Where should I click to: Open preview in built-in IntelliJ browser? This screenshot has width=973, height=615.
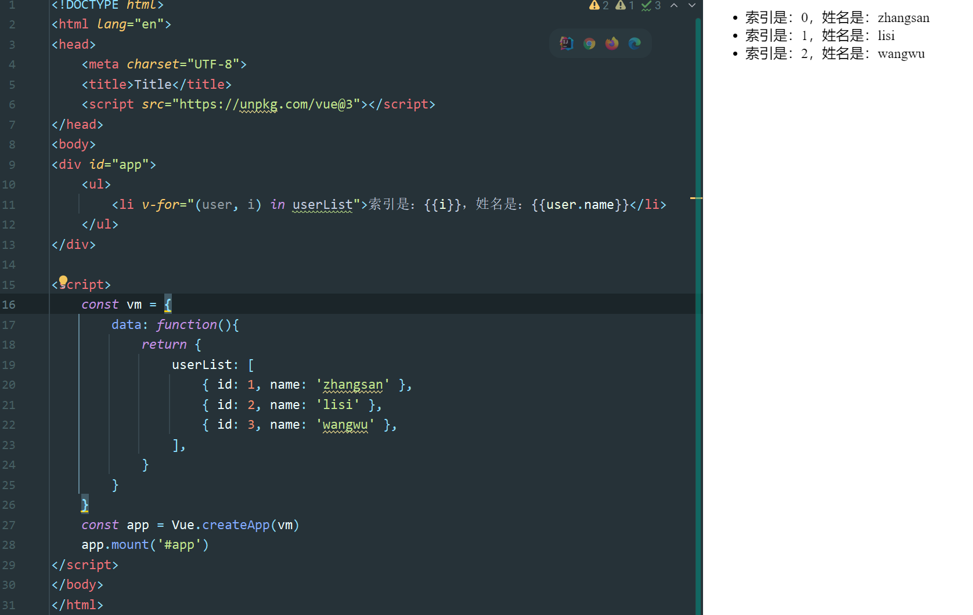pyautogui.click(x=566, y=44)
